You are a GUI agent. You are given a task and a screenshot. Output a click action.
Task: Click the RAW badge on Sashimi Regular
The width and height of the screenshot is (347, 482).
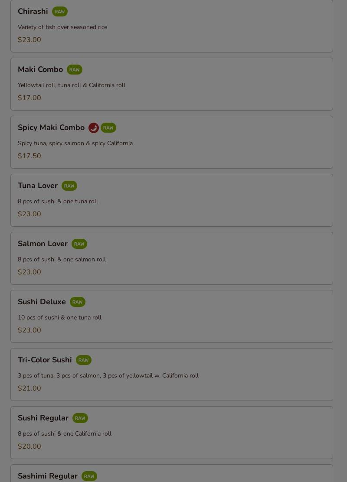[89, 476]
